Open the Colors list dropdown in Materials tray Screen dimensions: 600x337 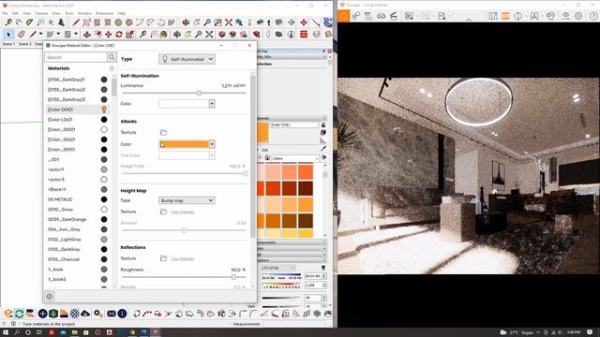coord(295,158)
